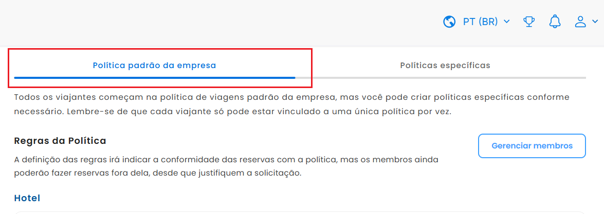Screen dimensions: 604x214
Task: Click the user profile icon
Action: pyautogui.click(x=580, y=22)
